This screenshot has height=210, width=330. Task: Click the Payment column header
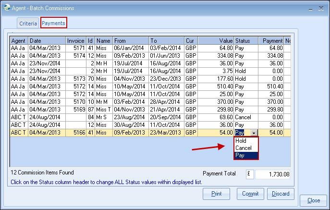click(x=271, y=41)
